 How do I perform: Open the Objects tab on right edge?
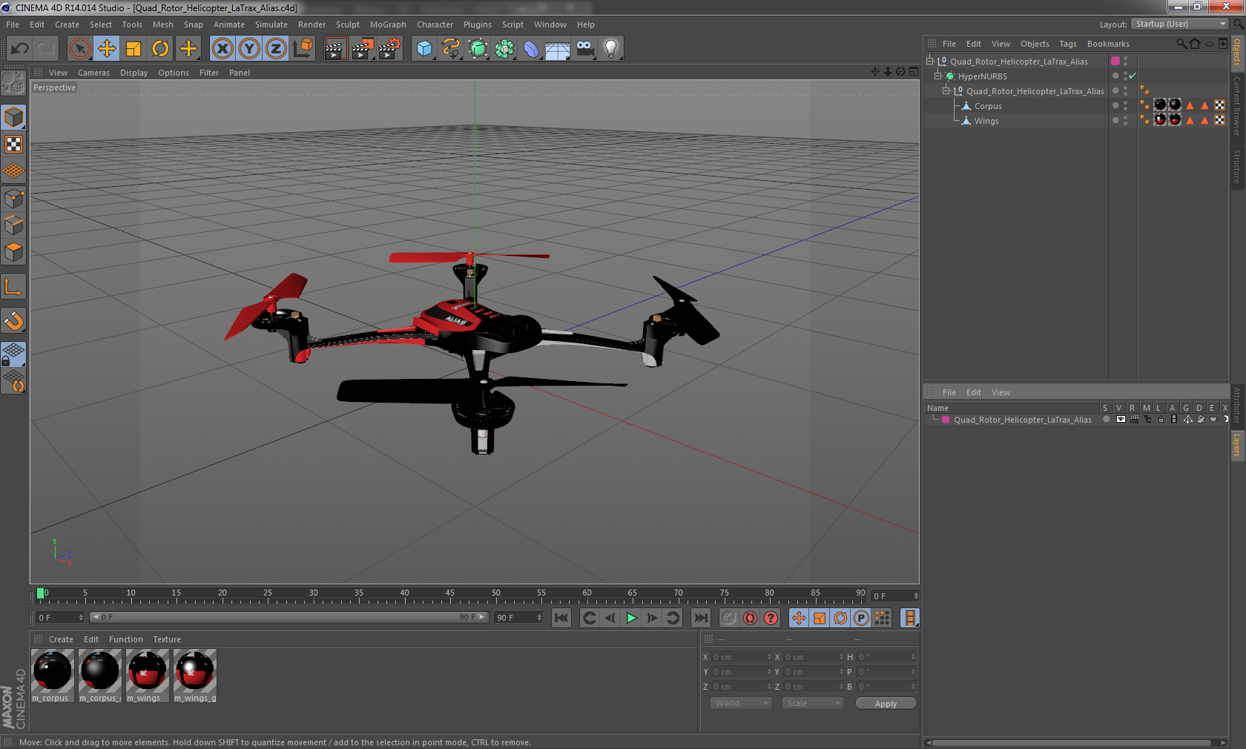pyautogui.click(x=1237, y=53)
